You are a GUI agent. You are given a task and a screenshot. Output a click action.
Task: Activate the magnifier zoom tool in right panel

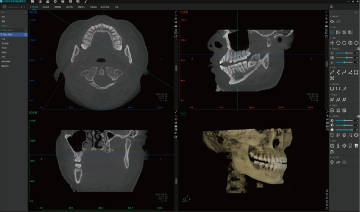344,43
